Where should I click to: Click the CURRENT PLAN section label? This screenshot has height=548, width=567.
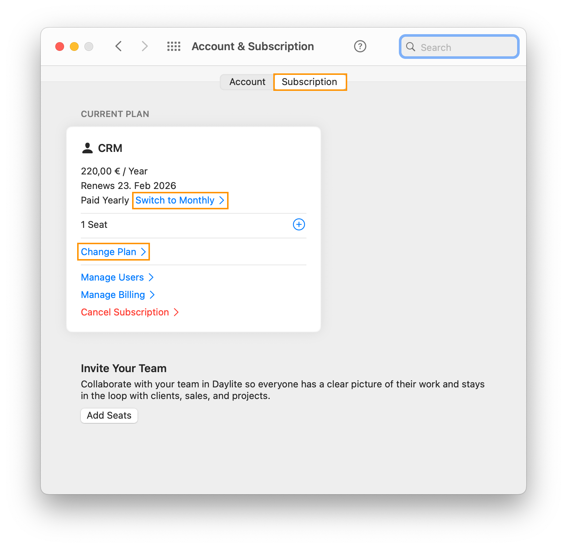pyautogui.click(x=115, y=114)
